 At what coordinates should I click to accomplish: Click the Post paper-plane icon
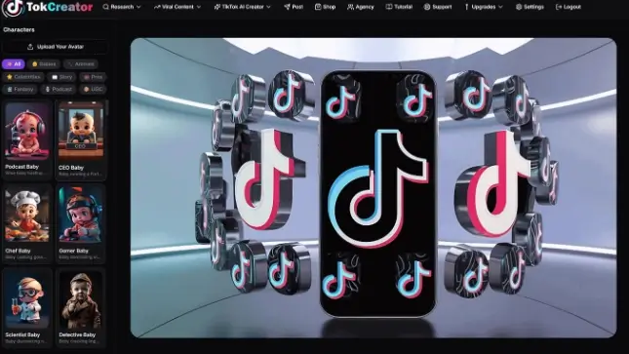pos(287,7)
